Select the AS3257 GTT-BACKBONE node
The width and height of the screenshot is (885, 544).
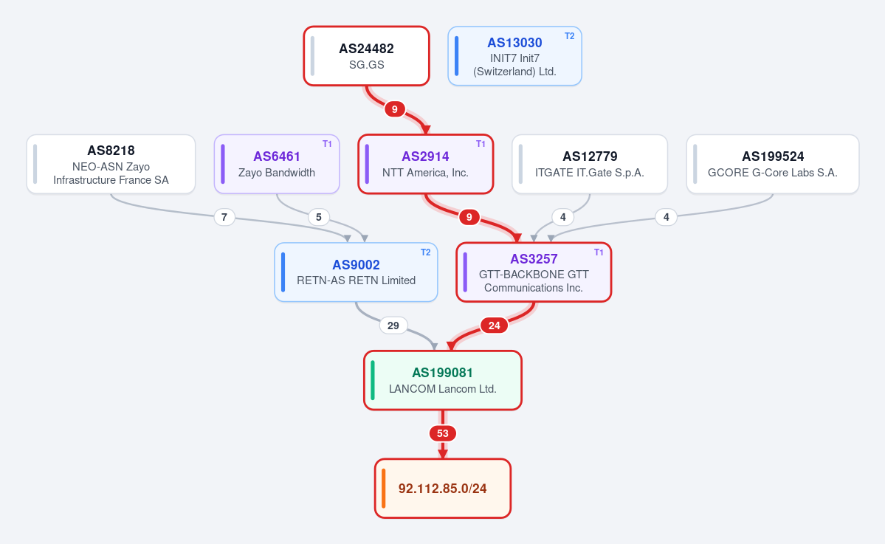click(x=534, y=272)
